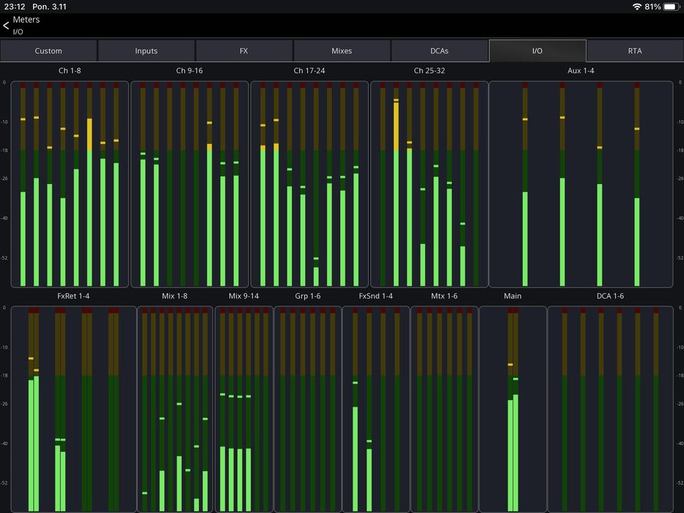Tap the Wi-Fi status icon
Viewport: 684px width, 513px height.
636,7
